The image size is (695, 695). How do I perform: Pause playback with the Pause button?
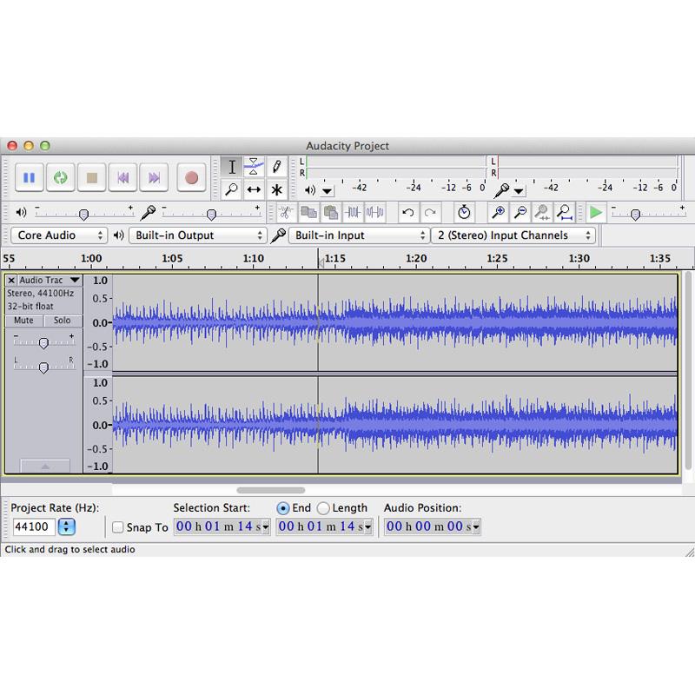coord(30,178)
